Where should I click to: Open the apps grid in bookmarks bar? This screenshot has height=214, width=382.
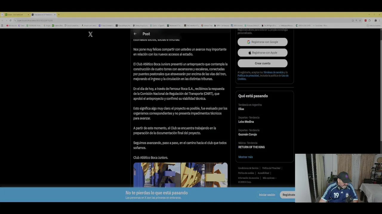tap(2, 26)
